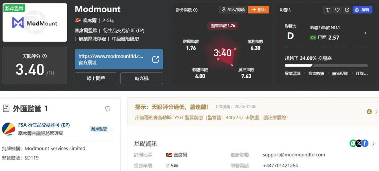Expand the 基礎資訊 section chevron

click(x=373, y=144)
